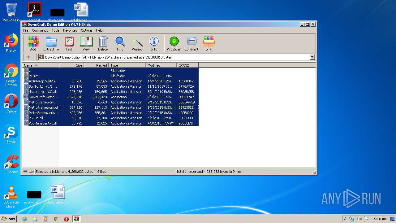Open the Commands menu

click(x=40, y=30)
